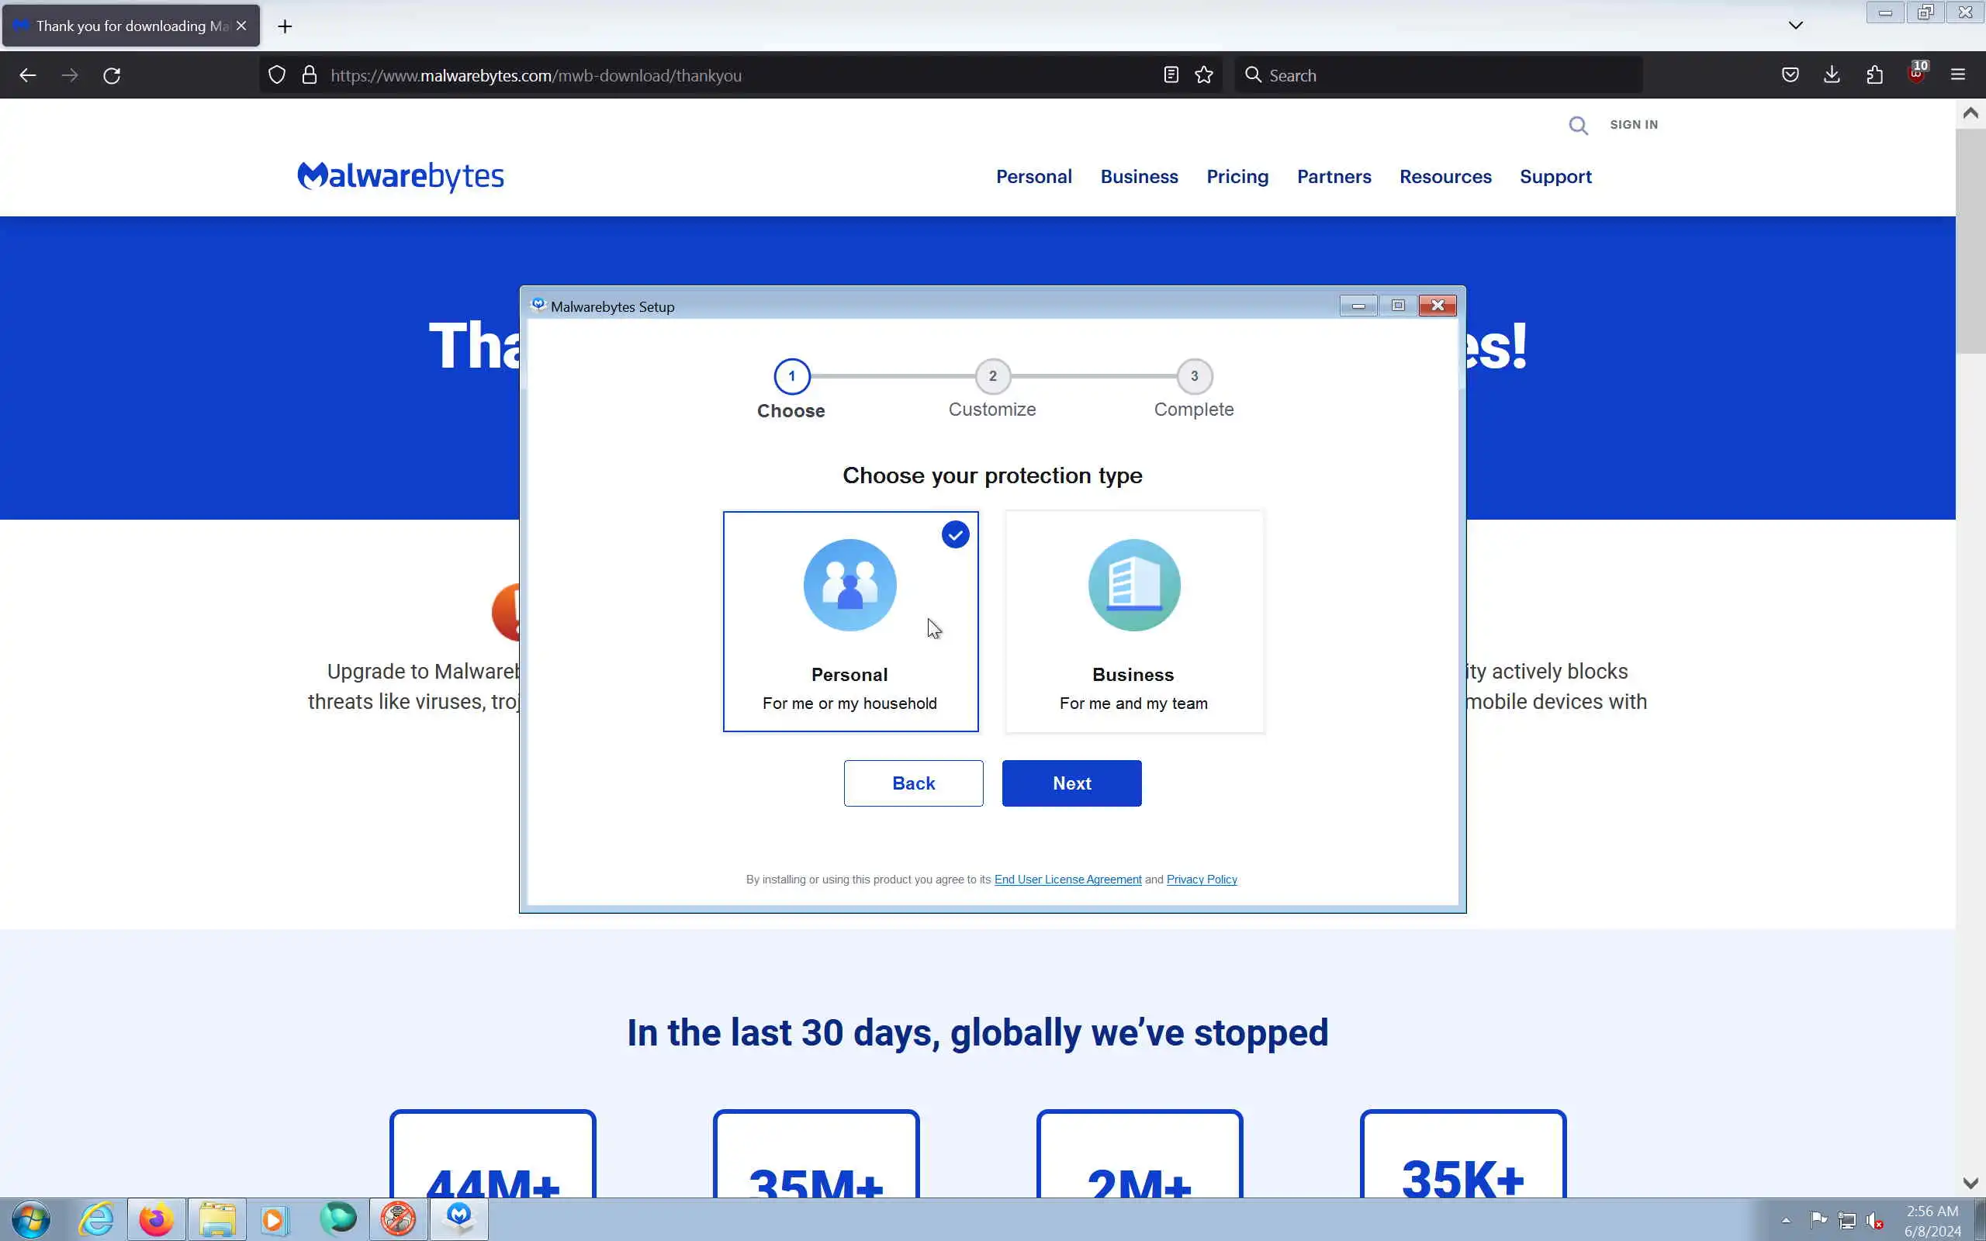Bookmark this page with star icon

point(1204,75)
